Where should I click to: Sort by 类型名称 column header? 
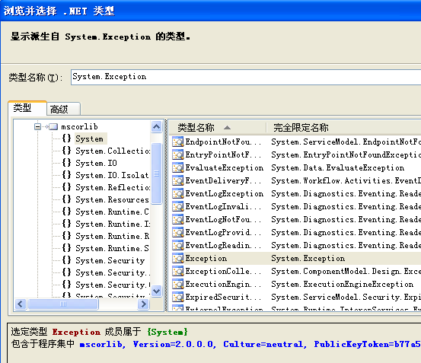point(217,128)
